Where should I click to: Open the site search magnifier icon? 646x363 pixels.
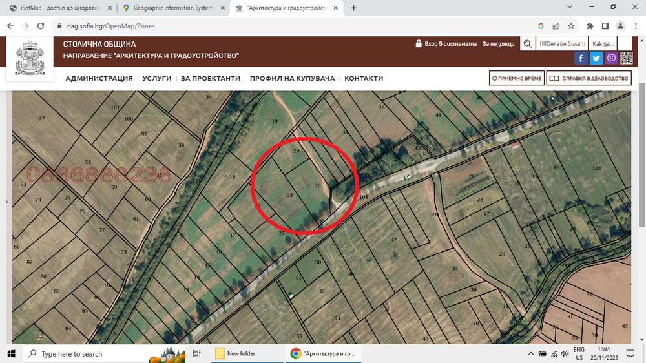527,44
